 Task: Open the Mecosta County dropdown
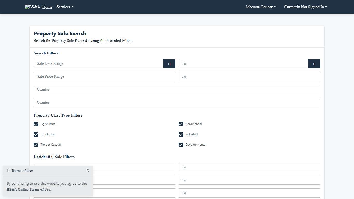pyautogui.click(x=260, y=7)
